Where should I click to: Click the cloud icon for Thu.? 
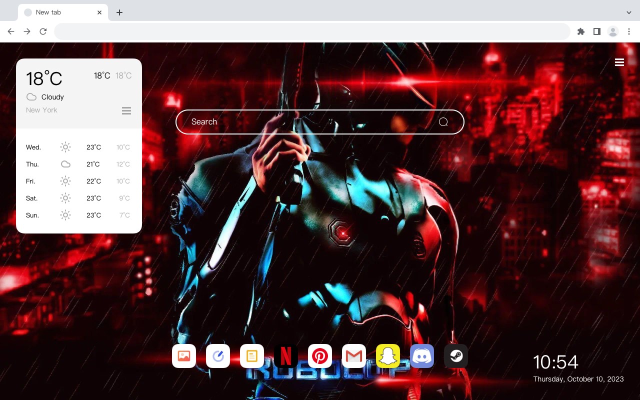tap(65, 164)
